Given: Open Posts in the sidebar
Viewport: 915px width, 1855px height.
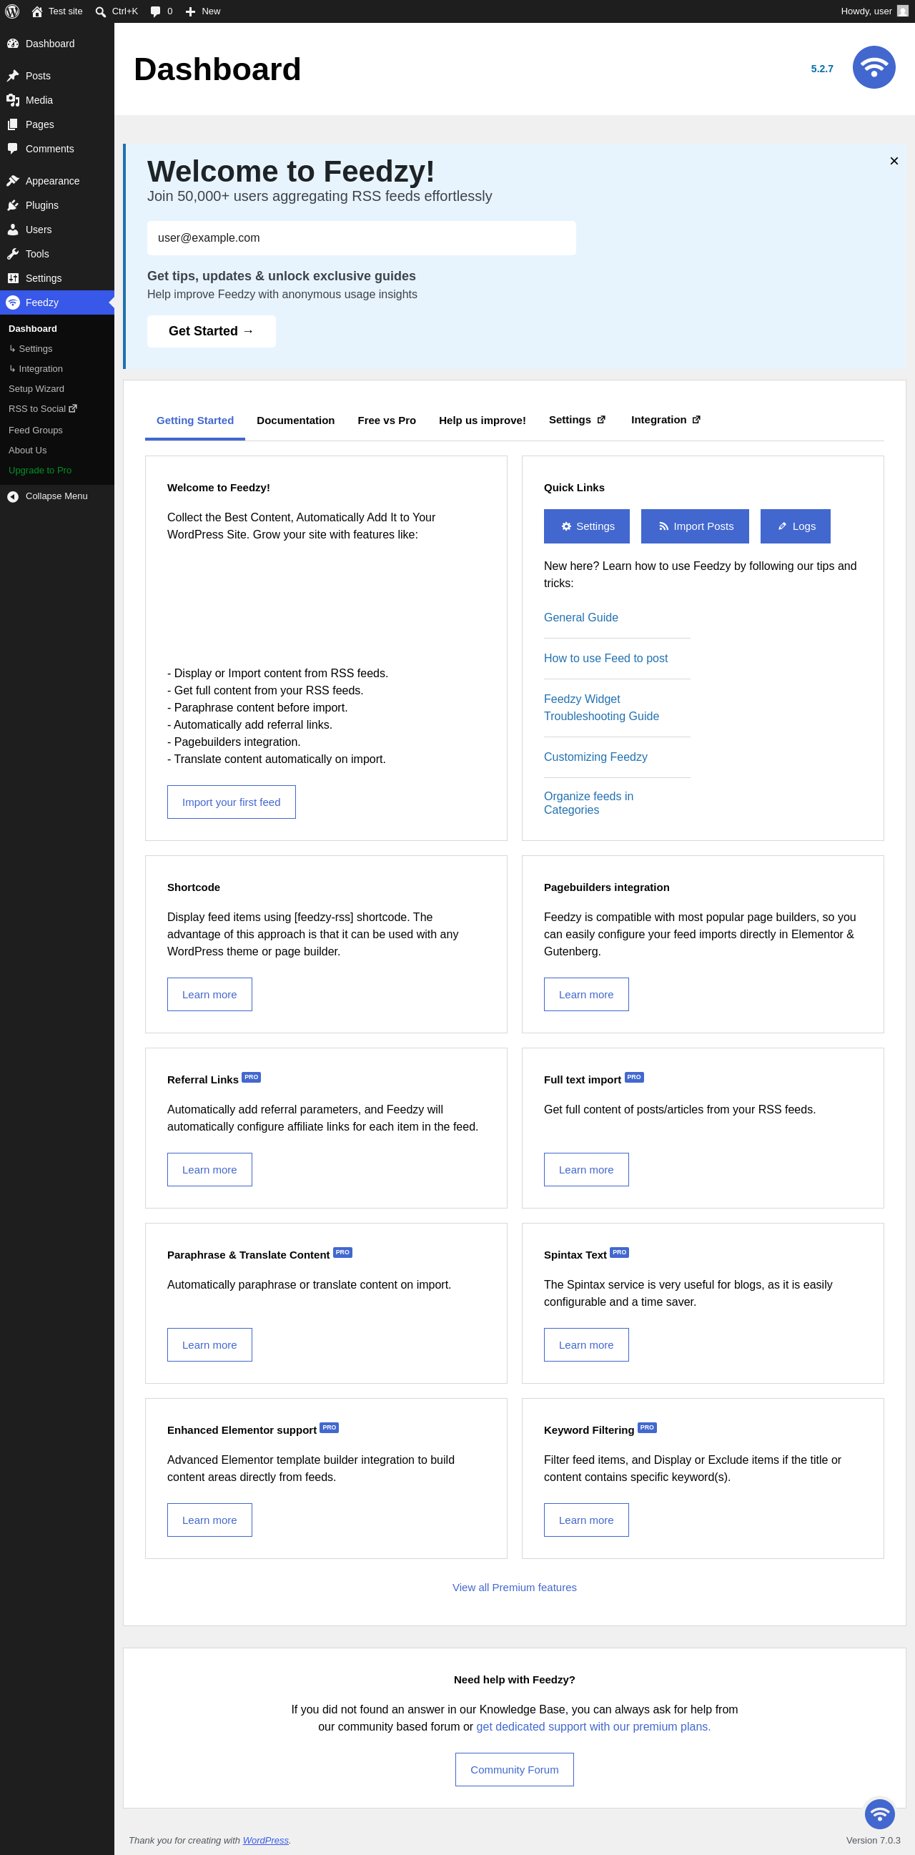Looking at the screenshot, I should point(57,76).
